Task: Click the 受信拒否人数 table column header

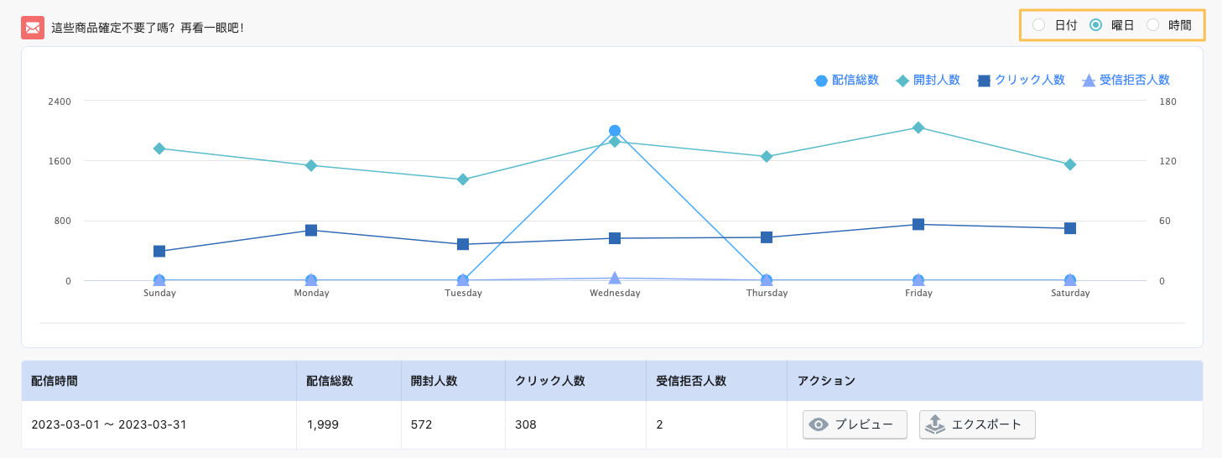Action: coord(716,381)
